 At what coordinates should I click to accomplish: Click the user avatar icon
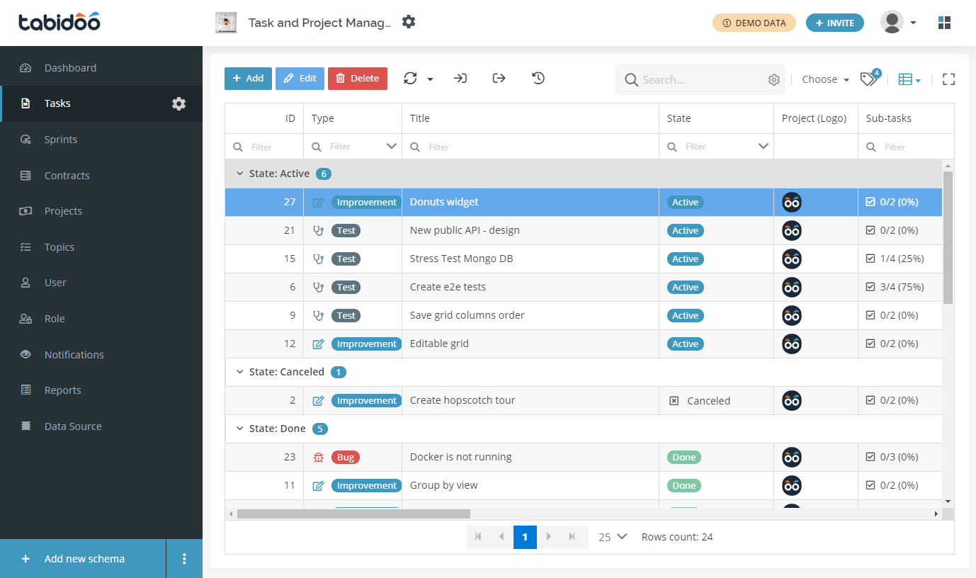[892, 22]
